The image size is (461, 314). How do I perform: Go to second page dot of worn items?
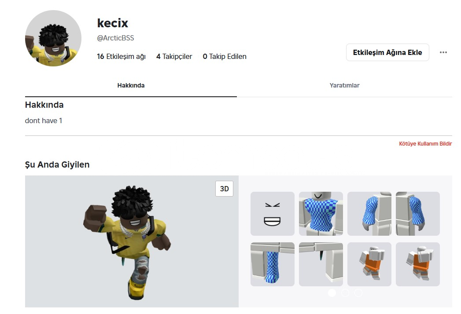[x=345, y=293]
